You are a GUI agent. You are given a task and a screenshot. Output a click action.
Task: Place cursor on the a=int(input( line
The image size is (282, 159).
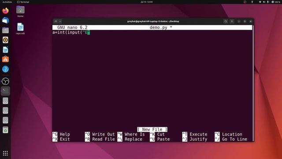click(x=71, y=32)
